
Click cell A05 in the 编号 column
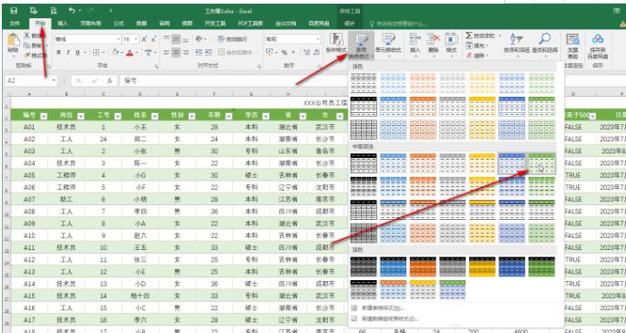tap(29, 175)
